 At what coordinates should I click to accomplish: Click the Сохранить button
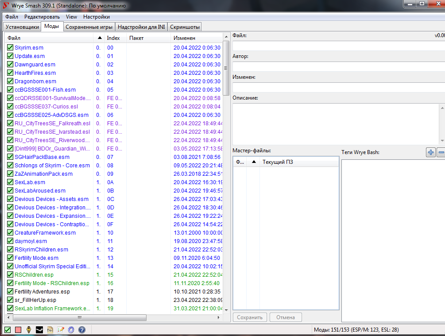click(250, 317)
